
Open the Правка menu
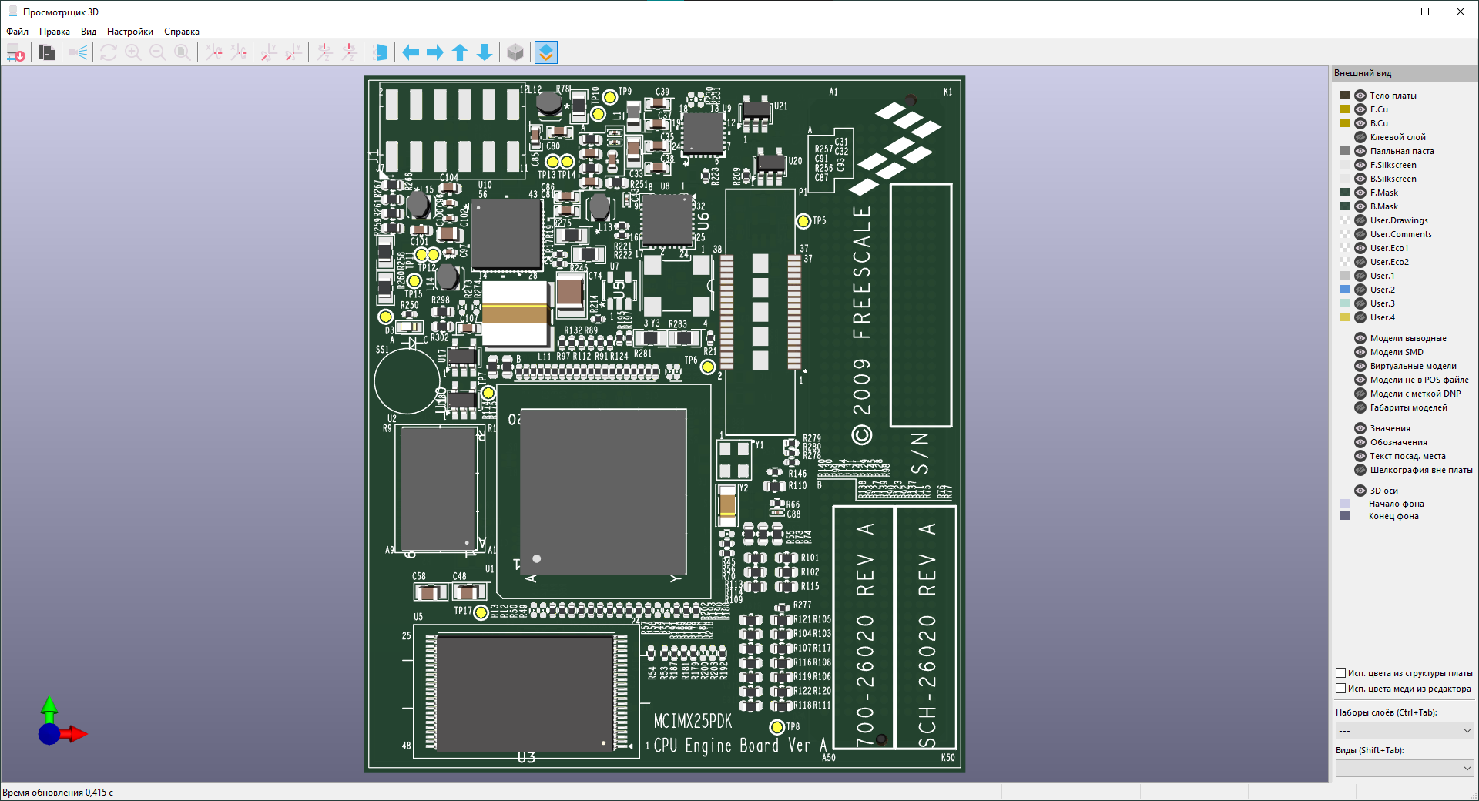(55, 32)
